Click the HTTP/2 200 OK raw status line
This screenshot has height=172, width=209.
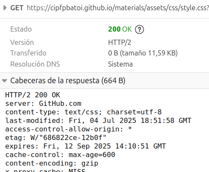point(33,95)
